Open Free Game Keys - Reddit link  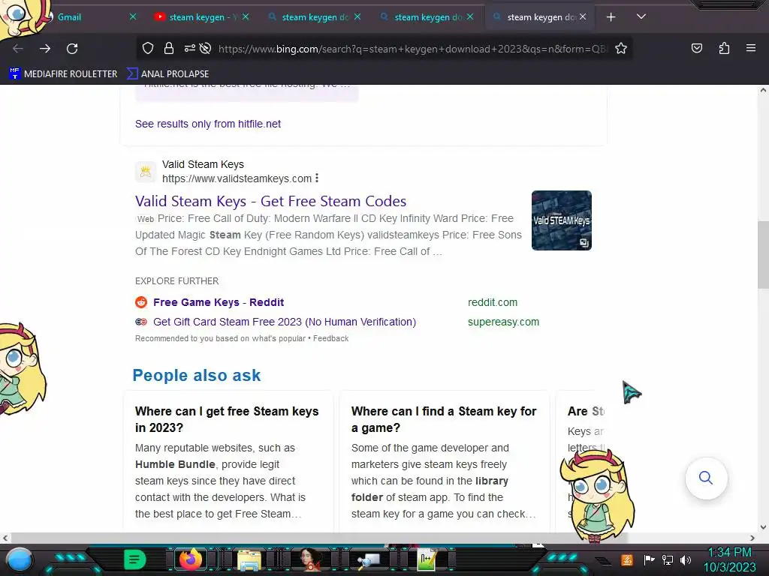[219, 302]
